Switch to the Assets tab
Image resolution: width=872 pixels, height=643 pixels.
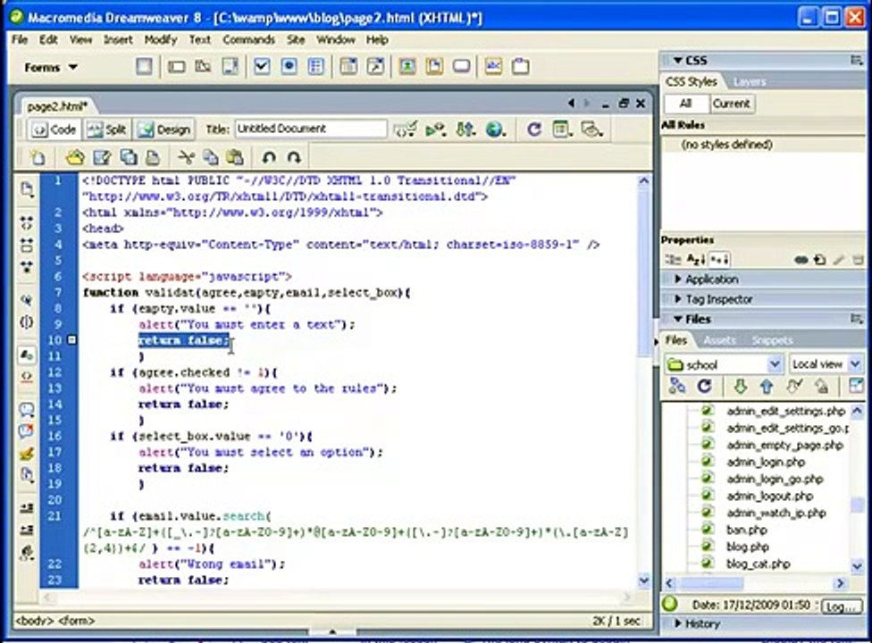(x=719, y=340)
